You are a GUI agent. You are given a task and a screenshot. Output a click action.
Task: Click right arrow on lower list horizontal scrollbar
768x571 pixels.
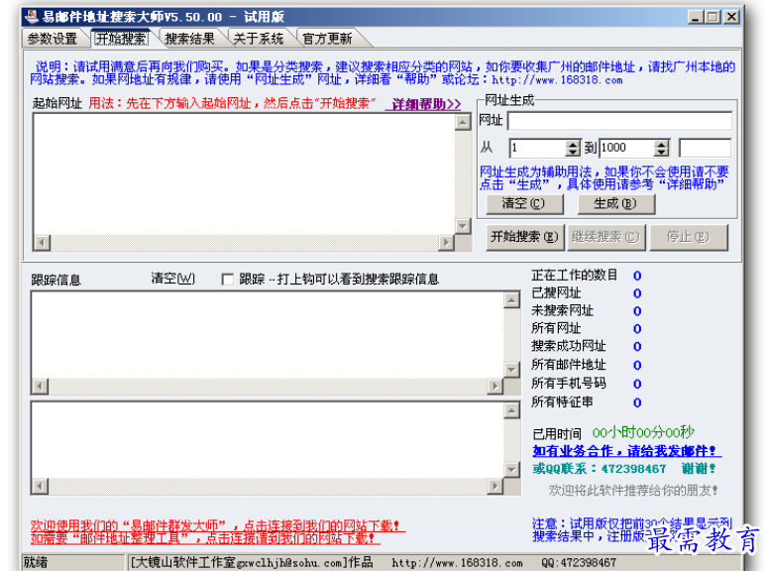(x=495, y=486)
